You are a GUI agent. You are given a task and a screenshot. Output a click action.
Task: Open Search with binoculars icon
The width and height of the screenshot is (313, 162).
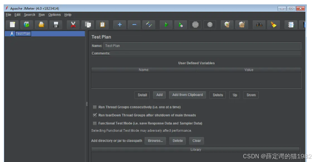point(259,24)
